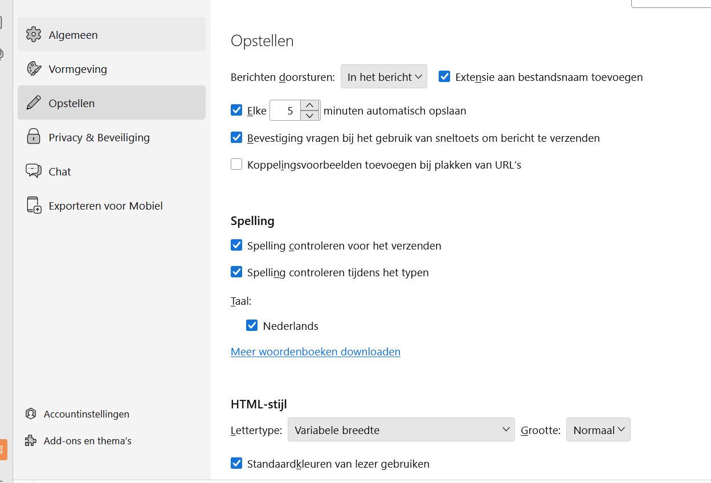
Task: Click the Add-ons en thema's puzzle icon
Action: [x=31, y=441]
